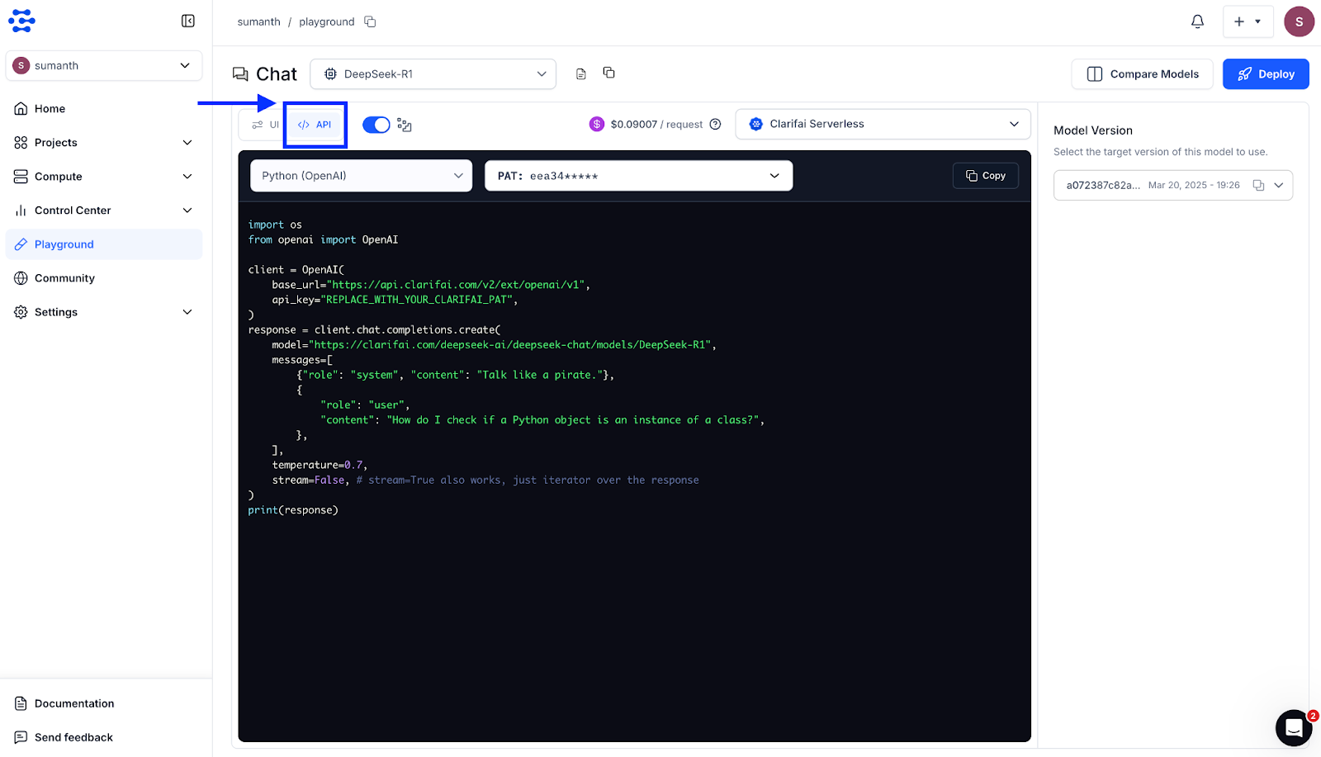Open the DeepSeek-R1 model dropdown
1321x757 pixels.
click(x=433, y=74)
